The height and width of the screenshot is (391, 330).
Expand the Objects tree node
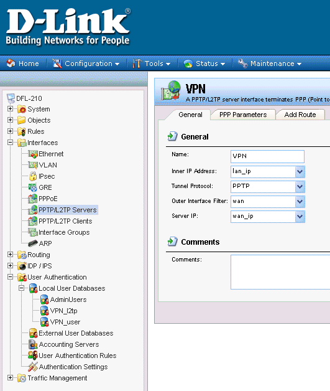(x=10, y=120)
